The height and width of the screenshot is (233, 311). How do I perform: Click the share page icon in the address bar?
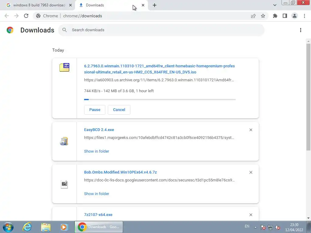point(253,16)
